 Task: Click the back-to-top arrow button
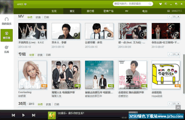178,107
